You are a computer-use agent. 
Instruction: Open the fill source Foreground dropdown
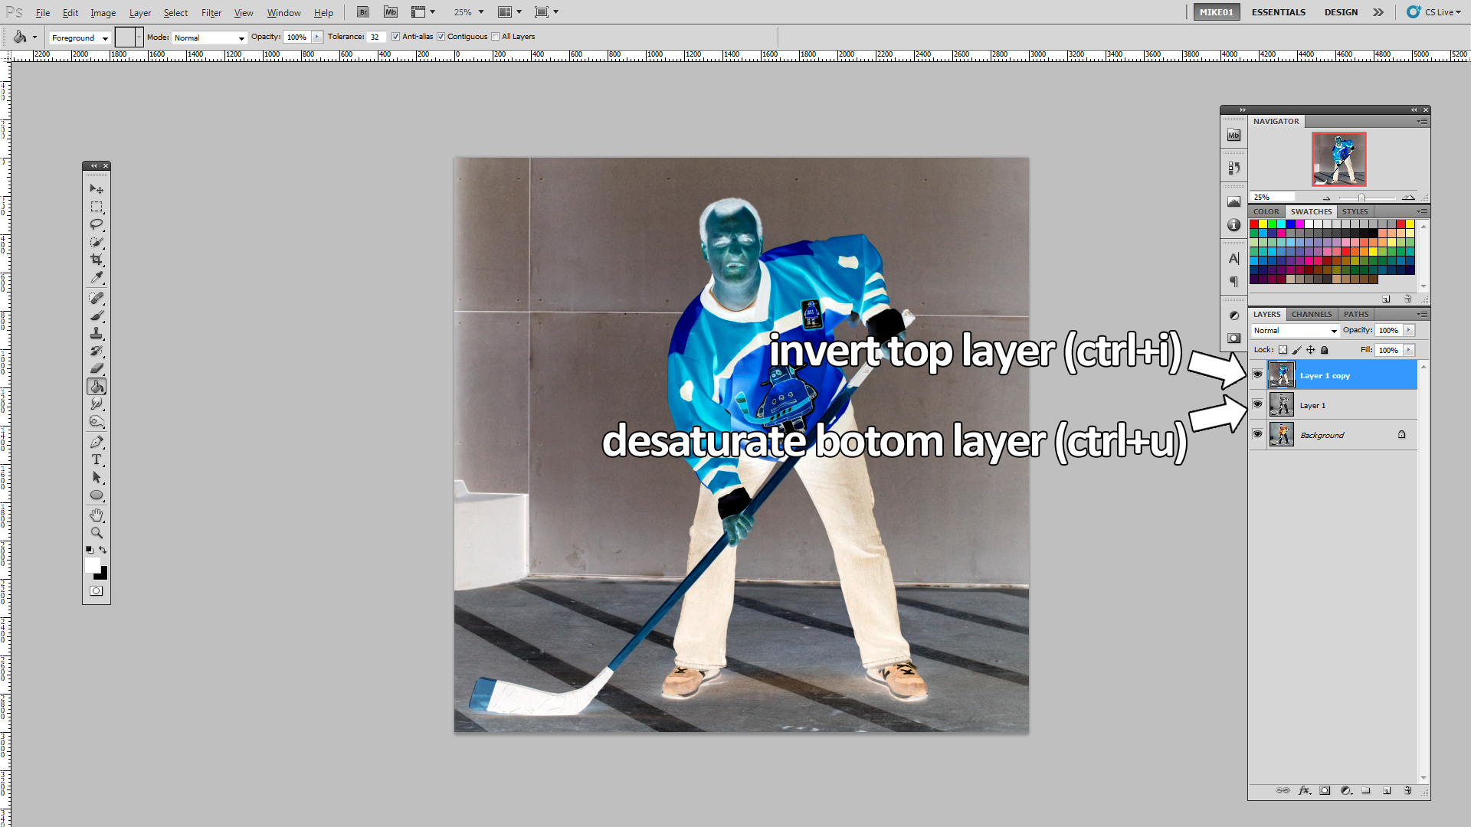coord(80,38)
